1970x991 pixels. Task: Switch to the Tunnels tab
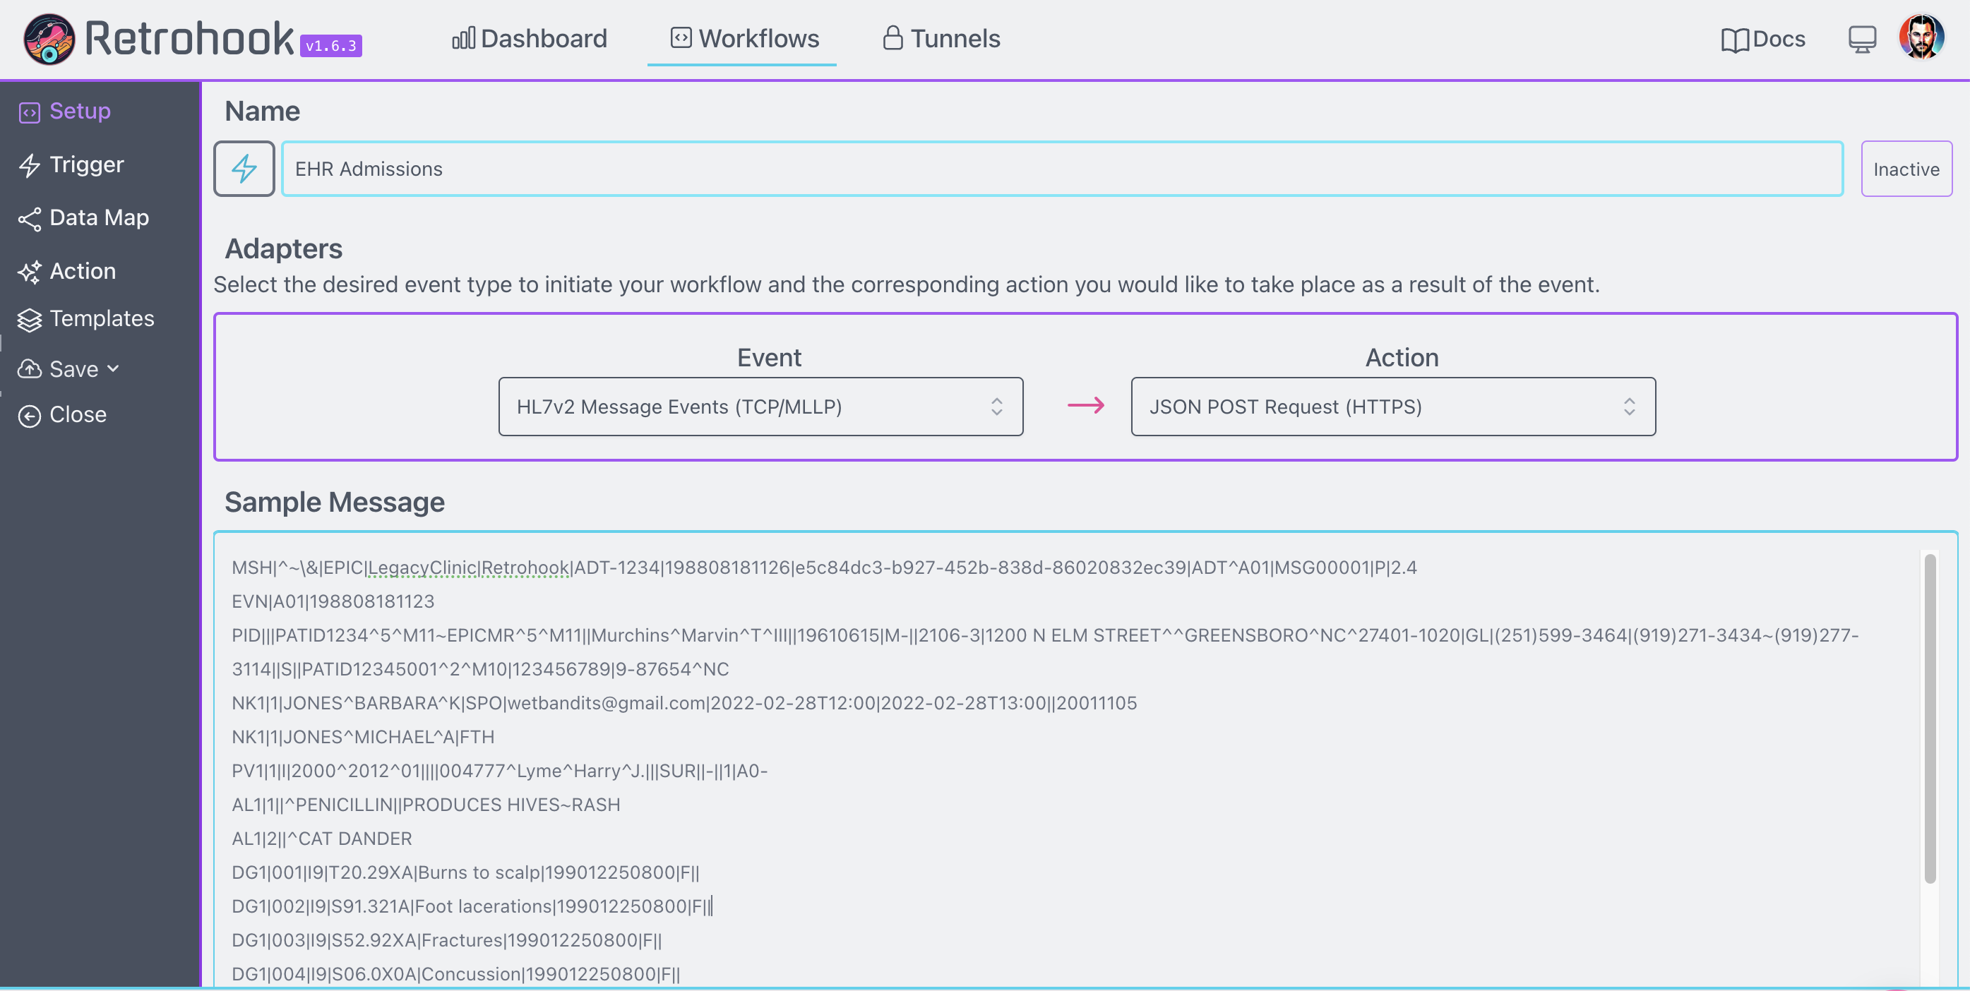point(941,38)
